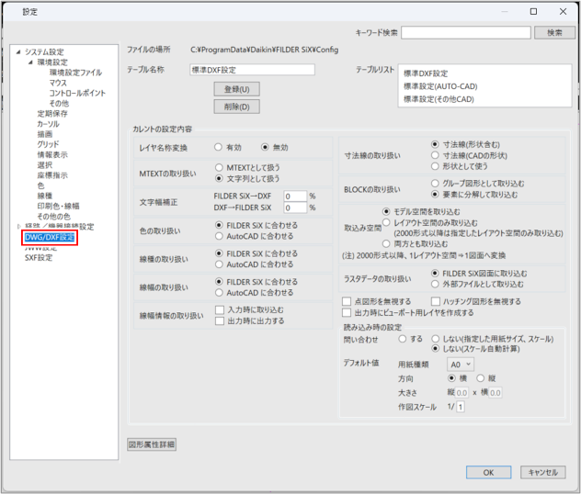Enable レイヤ名称変換 有効 radio option
This screenshot has height=494, width=581.
219,147
